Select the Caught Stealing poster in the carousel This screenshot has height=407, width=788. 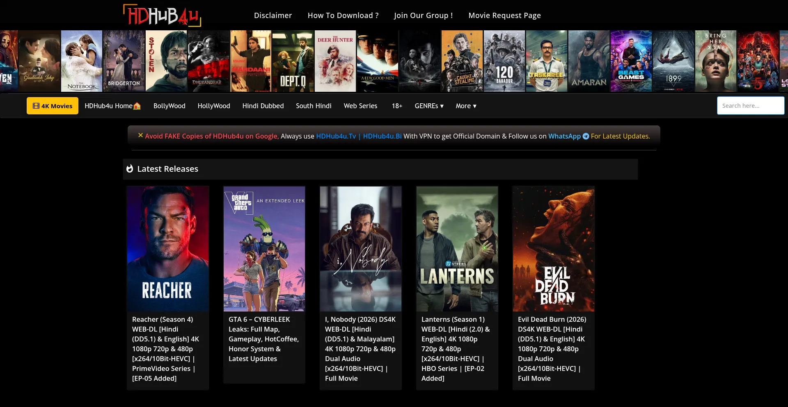tap(462, 61)
